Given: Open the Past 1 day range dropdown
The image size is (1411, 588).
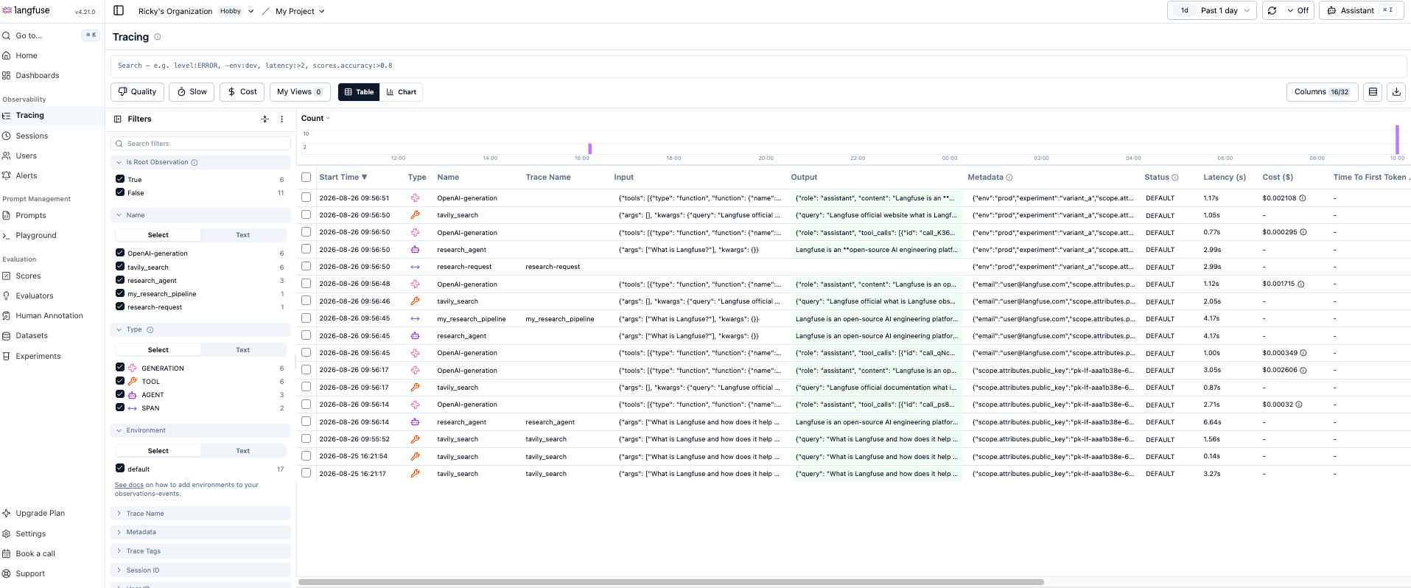Looking at the screenshot, I should 1212,10.
